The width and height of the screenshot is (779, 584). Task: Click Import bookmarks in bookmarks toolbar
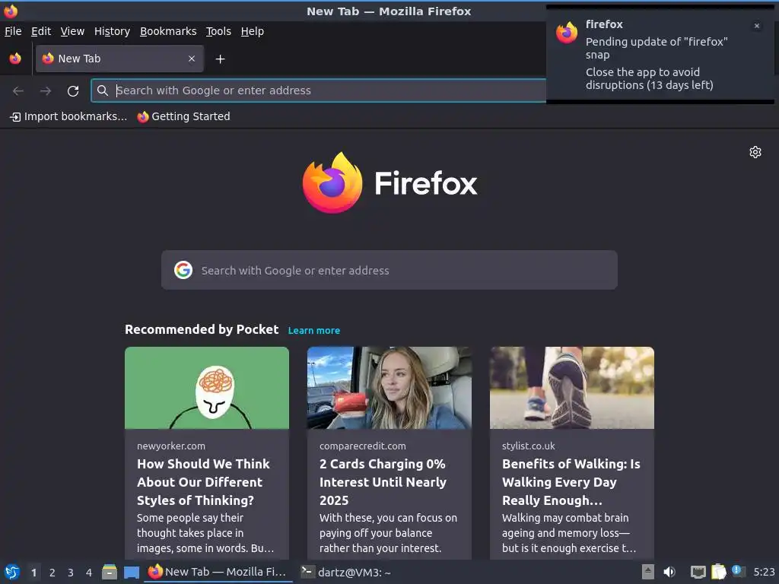pos(68,116)
